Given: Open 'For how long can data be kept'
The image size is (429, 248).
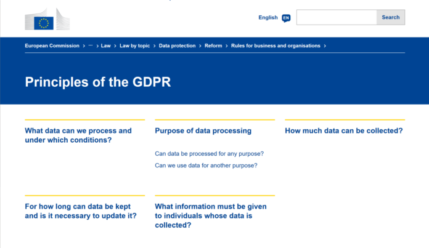Looking at the screenshot, I should (80, 211).
